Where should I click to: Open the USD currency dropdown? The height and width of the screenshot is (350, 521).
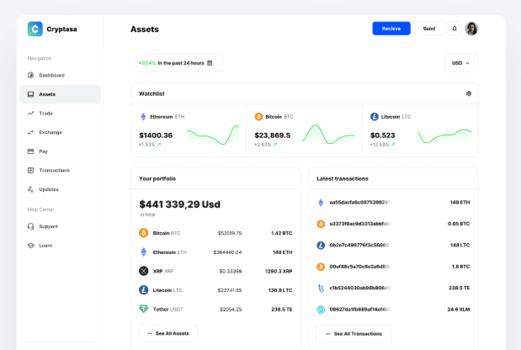(x=461, y=63)
